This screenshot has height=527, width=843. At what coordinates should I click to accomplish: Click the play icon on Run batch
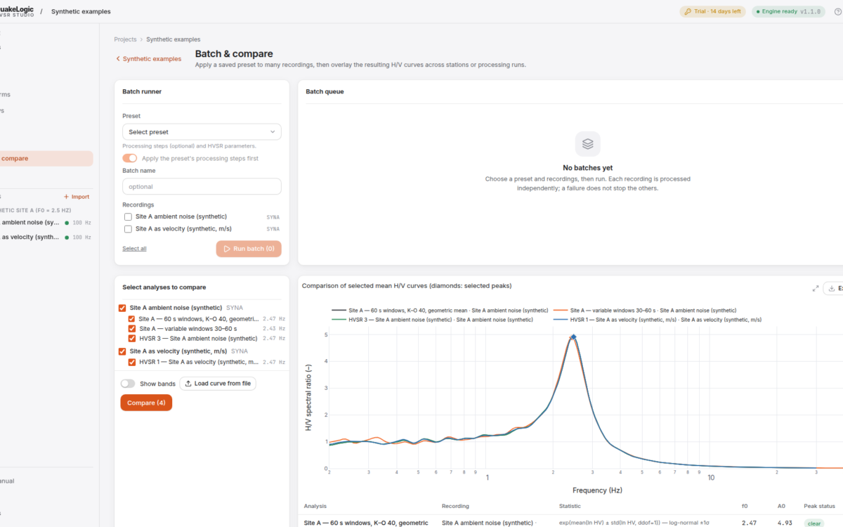[226, 249]
